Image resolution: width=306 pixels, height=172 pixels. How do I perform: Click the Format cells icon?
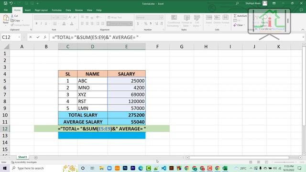click(225, 18)
